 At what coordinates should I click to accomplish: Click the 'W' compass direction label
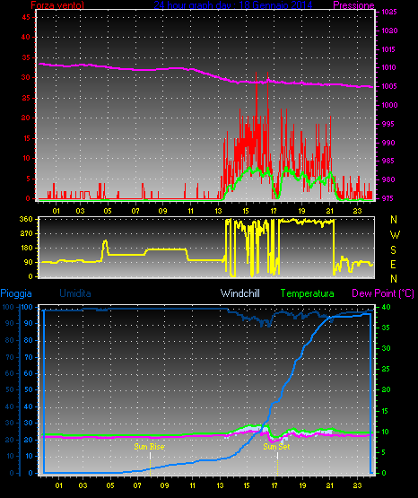pos(395,235)
